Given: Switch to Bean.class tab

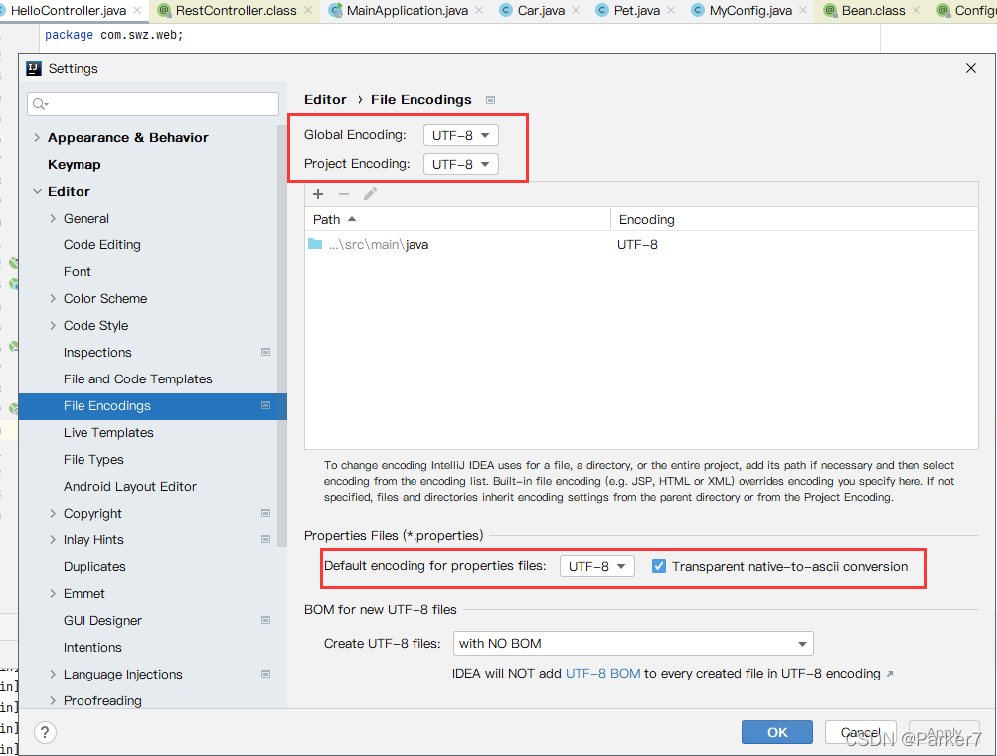Looking at the screenshot, I should pyautogui.click(x=873, y=11).
